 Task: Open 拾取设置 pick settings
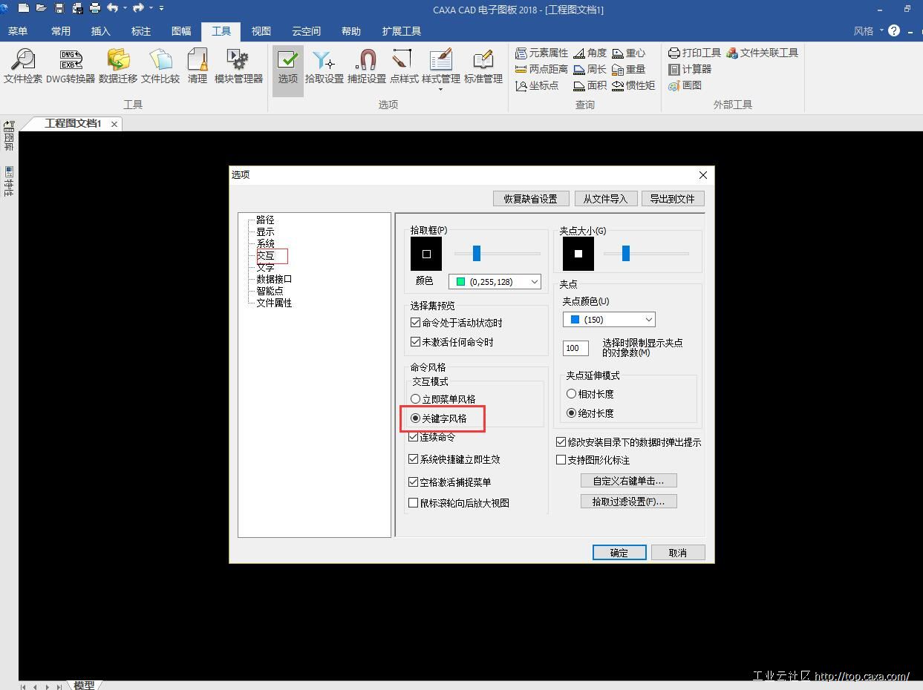(324, 67)
